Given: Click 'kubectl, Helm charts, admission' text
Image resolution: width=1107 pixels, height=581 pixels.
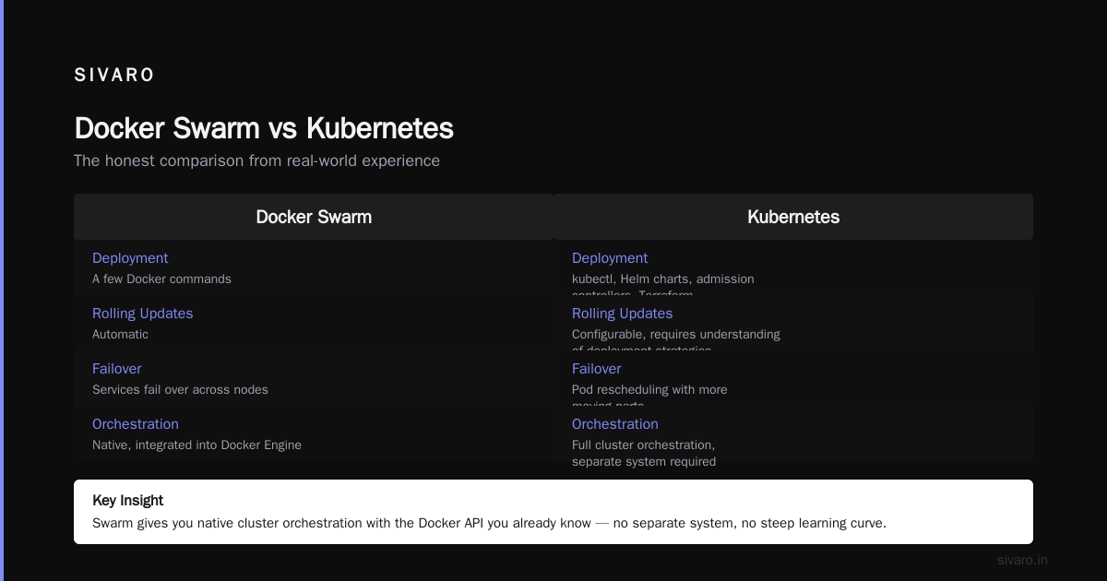Looking at the screenshot, I should tap(662, 279).
